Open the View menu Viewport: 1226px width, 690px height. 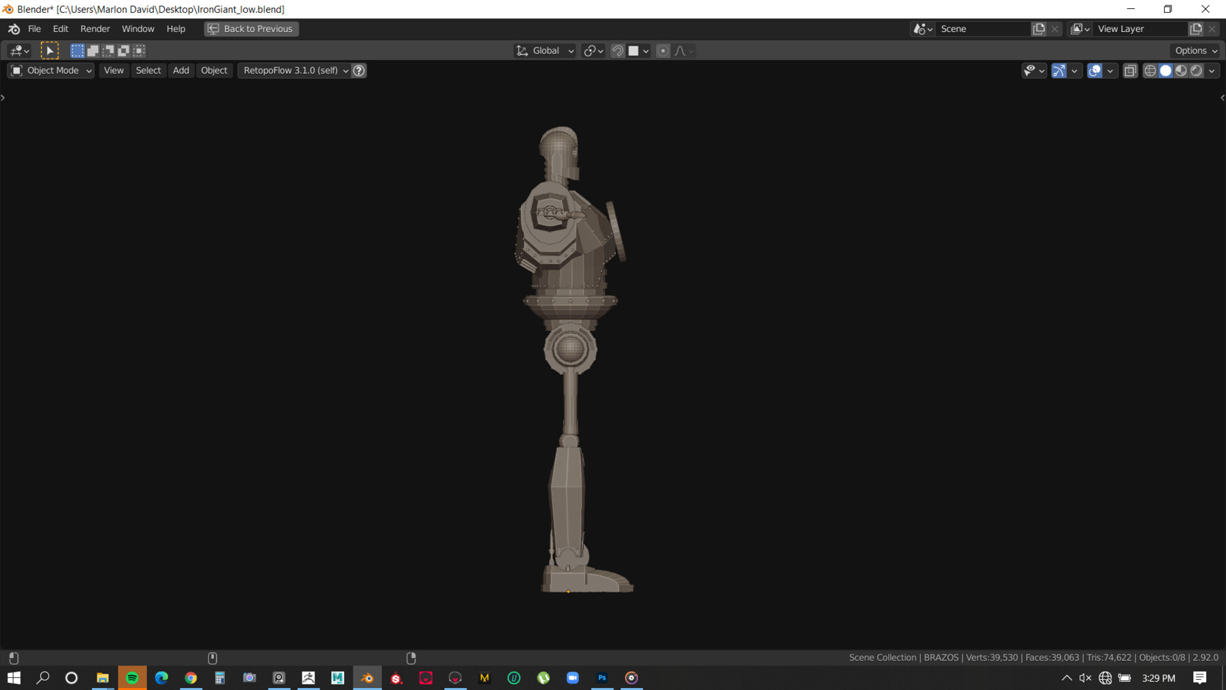pyautogui.click(x=113, y=70)
